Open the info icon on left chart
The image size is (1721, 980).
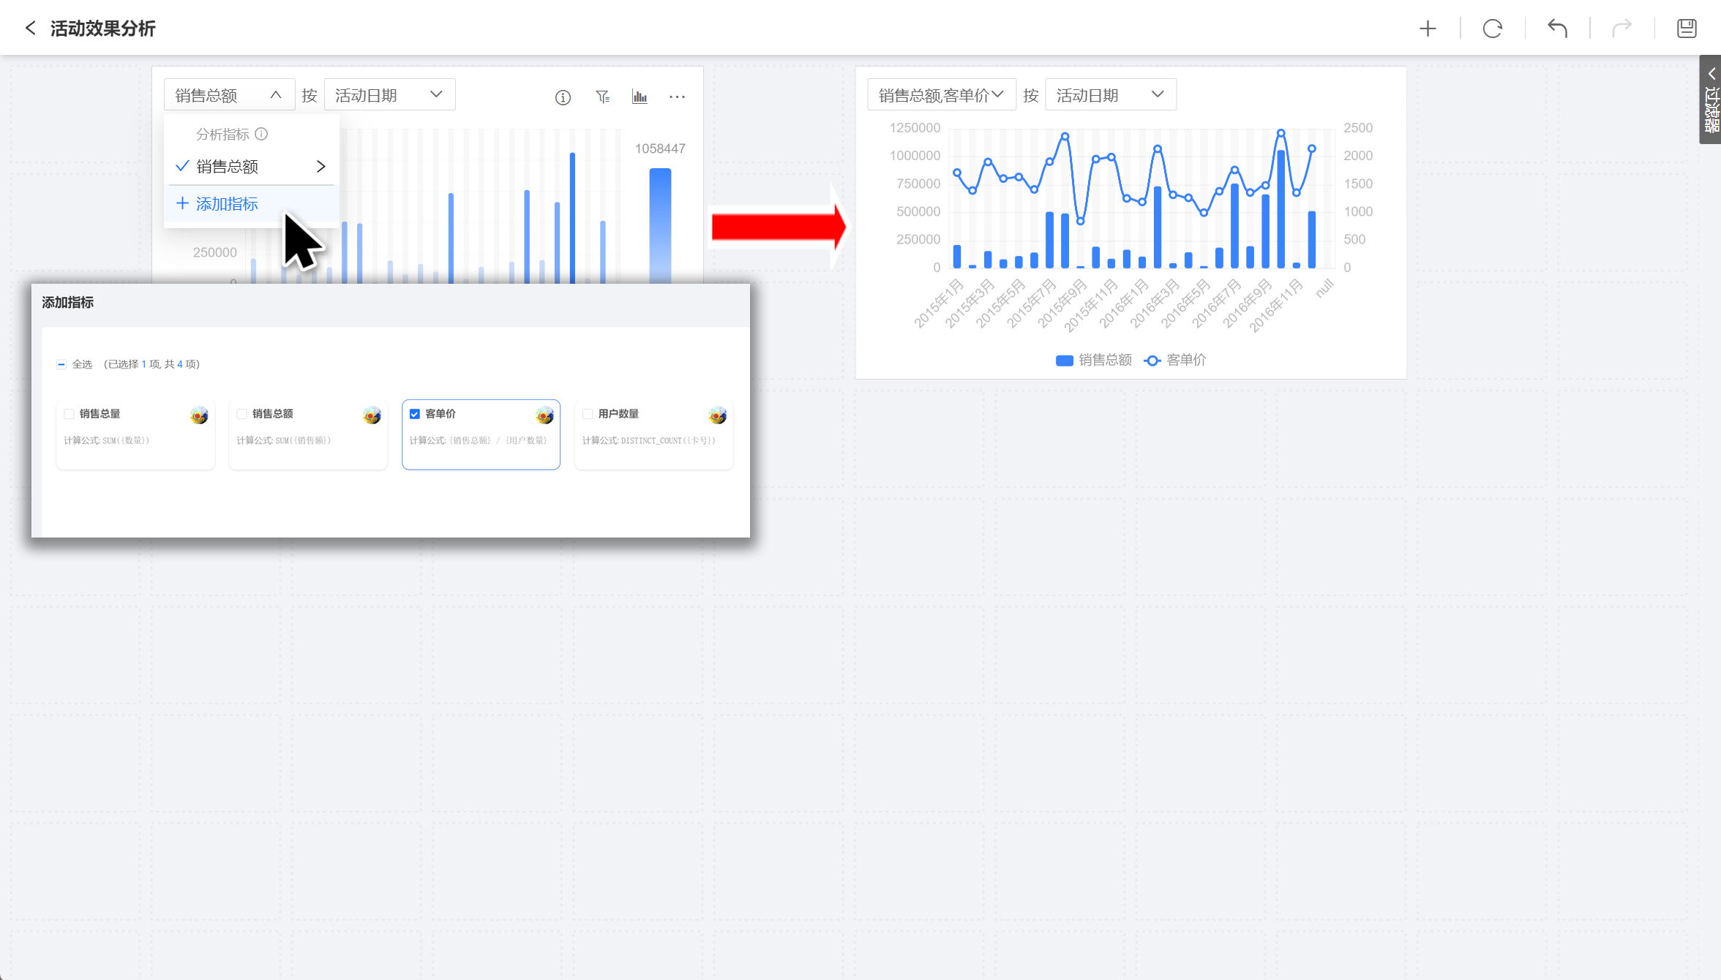(563, 97)
